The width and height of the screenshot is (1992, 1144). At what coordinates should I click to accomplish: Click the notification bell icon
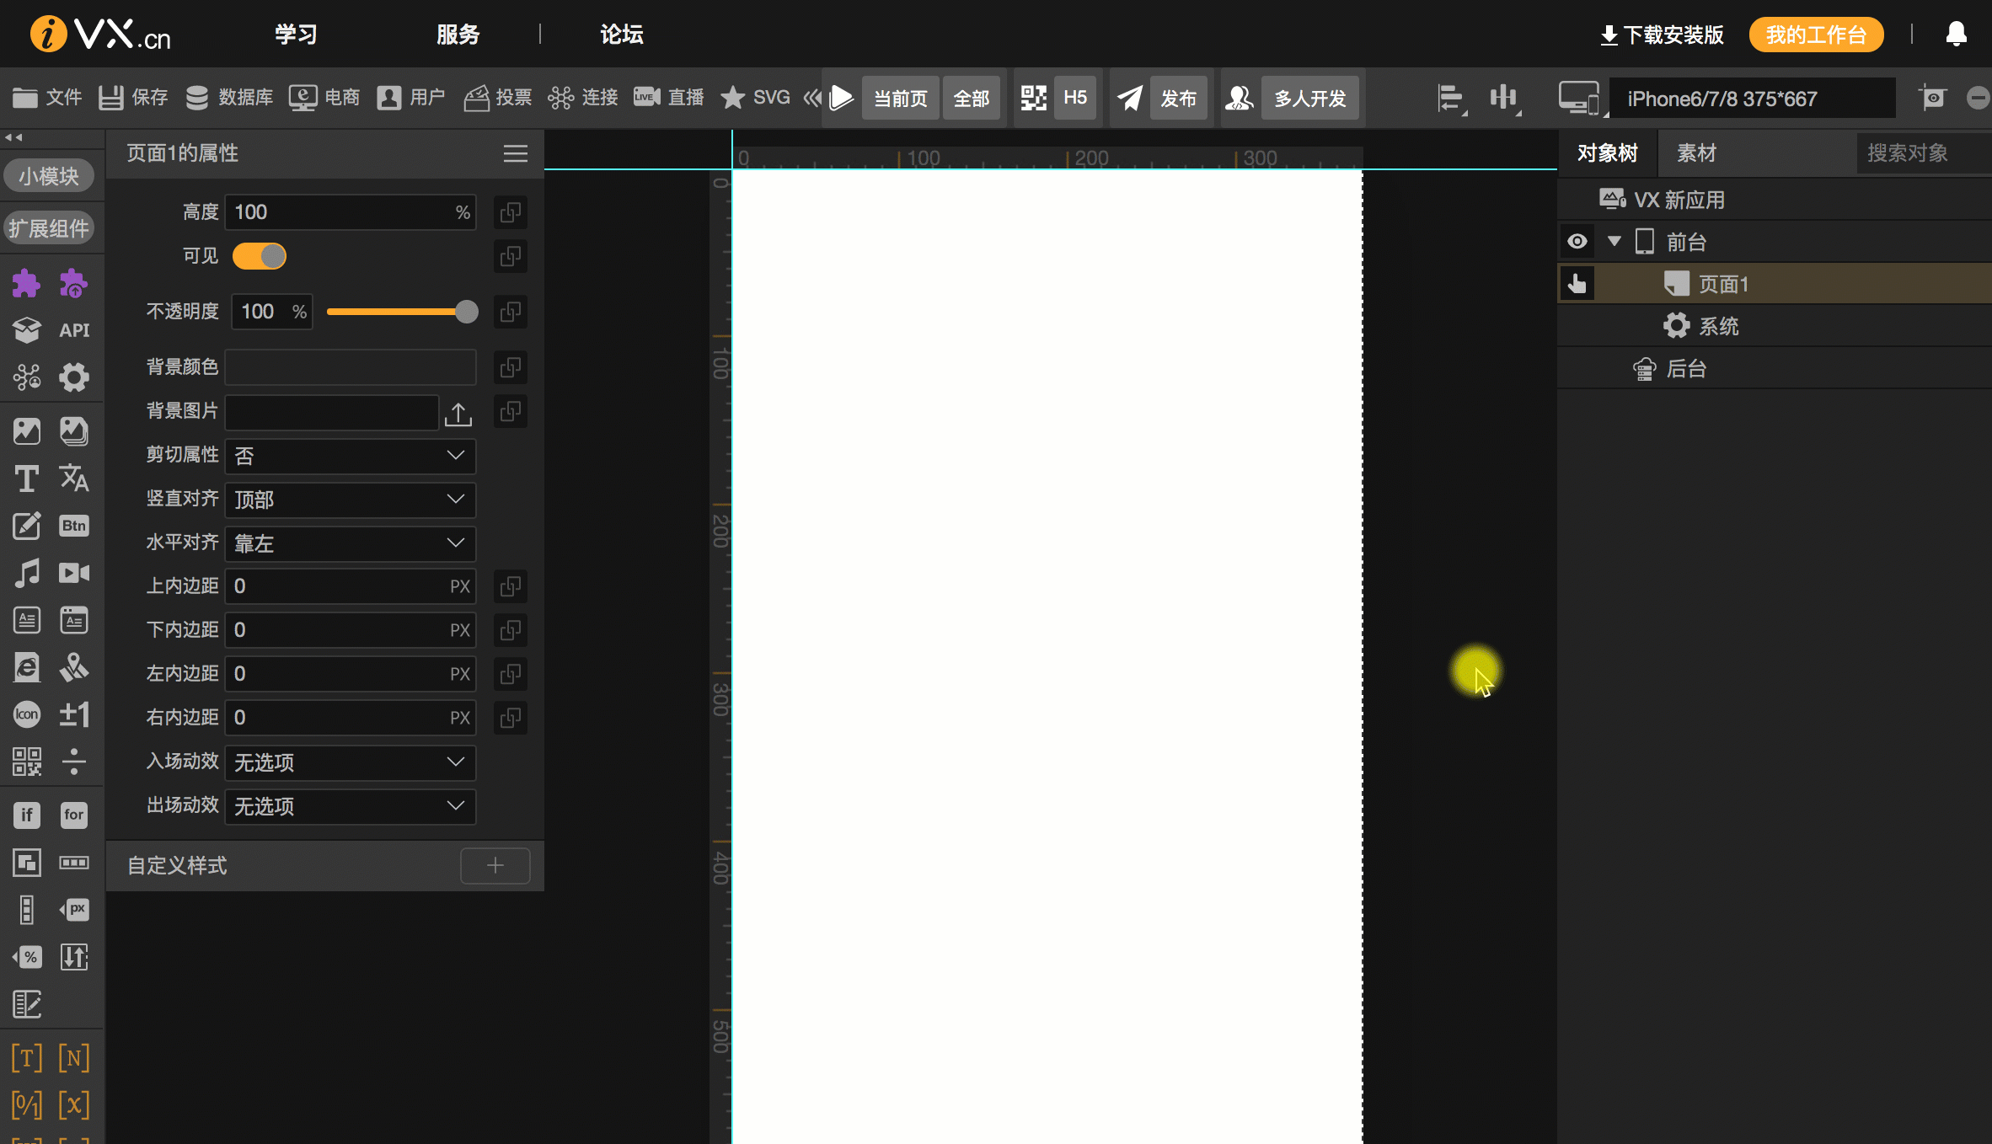[1956, 35]
